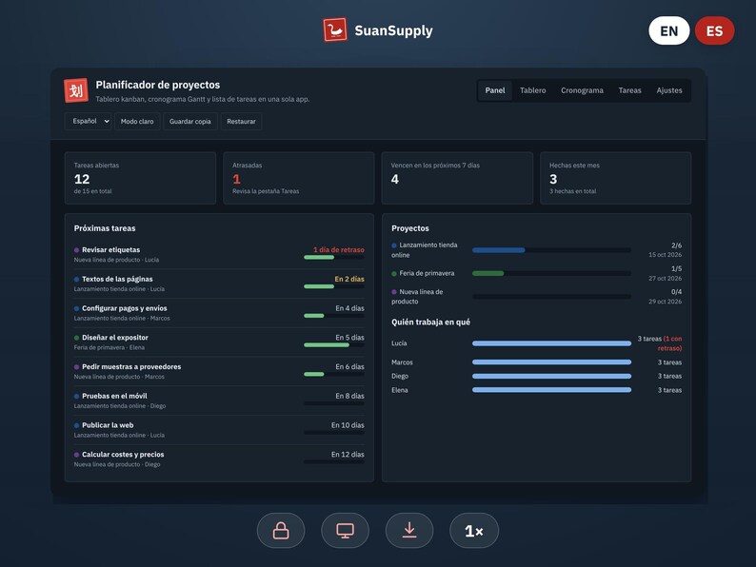Image resolution: width=756 pixels, height=567 pixels.
Task: Click the En 12 días due label
Action: pyautogui.click(x=348, y=455)
